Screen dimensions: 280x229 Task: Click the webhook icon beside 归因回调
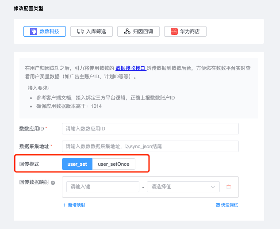[127, 31]
